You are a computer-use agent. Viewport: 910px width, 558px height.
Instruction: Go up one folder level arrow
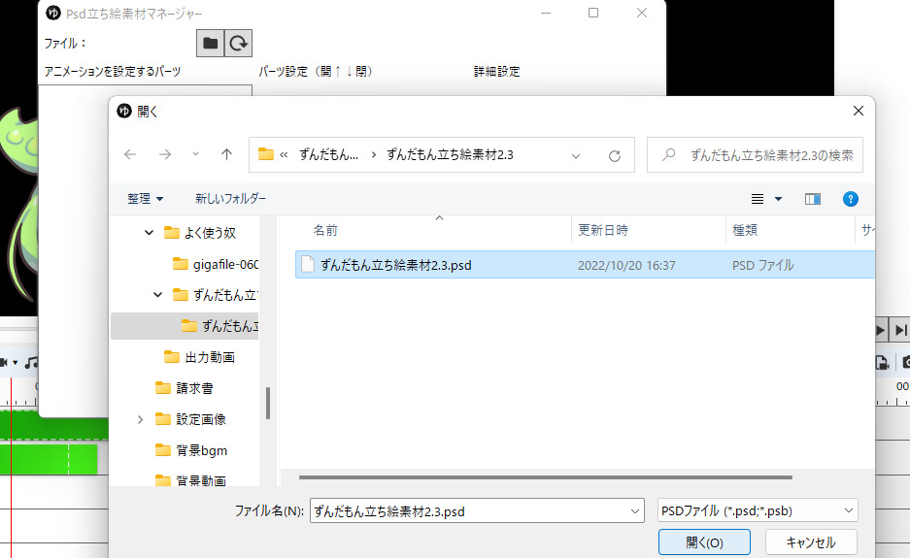point(226,154)
